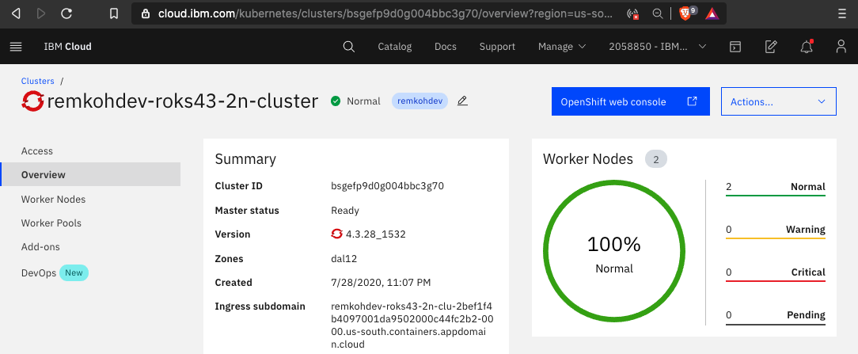Click the Pending worker count row

pos(776,316)
